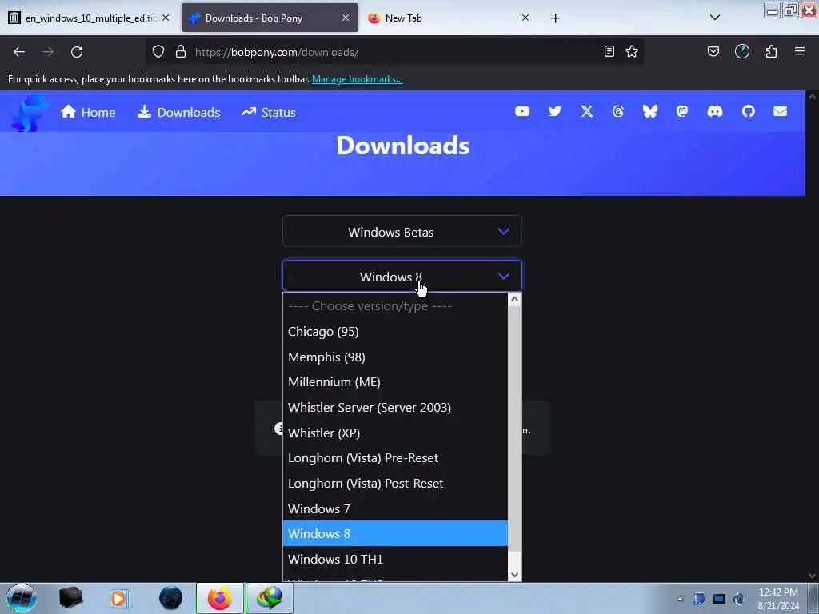Open the tracking protection shield icon
The image size is (819, 614).
click(x=158, y=52)
